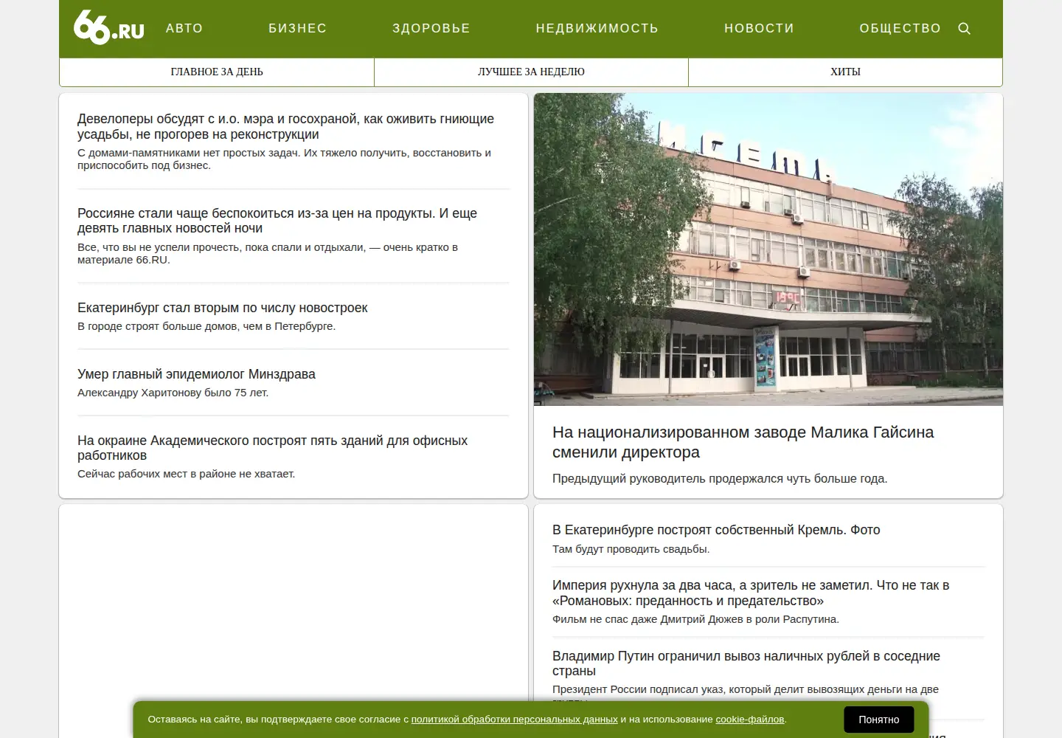Click subtitle 'Предыдущий руководитель продержался чуть больше года.'
1062x738 pixels.
[x=720, y=478]
